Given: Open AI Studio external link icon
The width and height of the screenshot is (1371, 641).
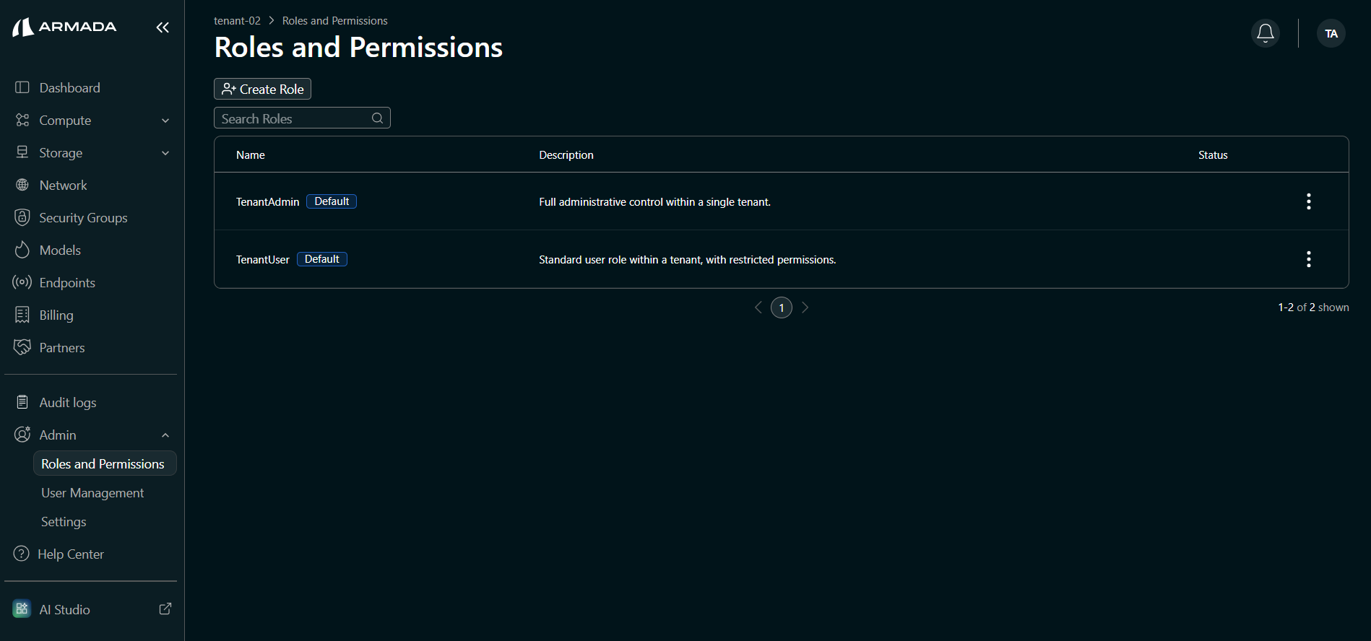Looking at the screenshot, I should click(x=165, y=609).
